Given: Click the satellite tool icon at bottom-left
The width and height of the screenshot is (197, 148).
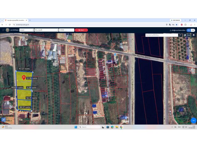Looking at the screenshot, I should pos(3,120).
